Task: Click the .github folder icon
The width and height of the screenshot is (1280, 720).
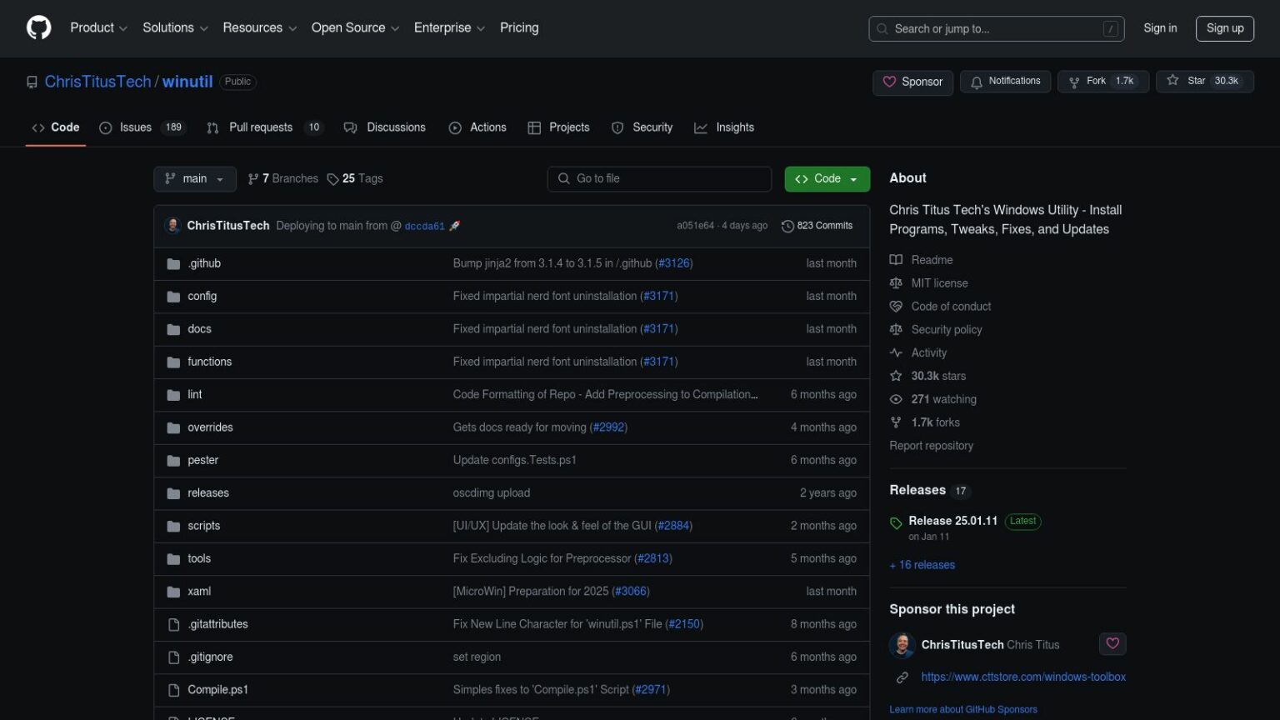Action: [173, 263]
